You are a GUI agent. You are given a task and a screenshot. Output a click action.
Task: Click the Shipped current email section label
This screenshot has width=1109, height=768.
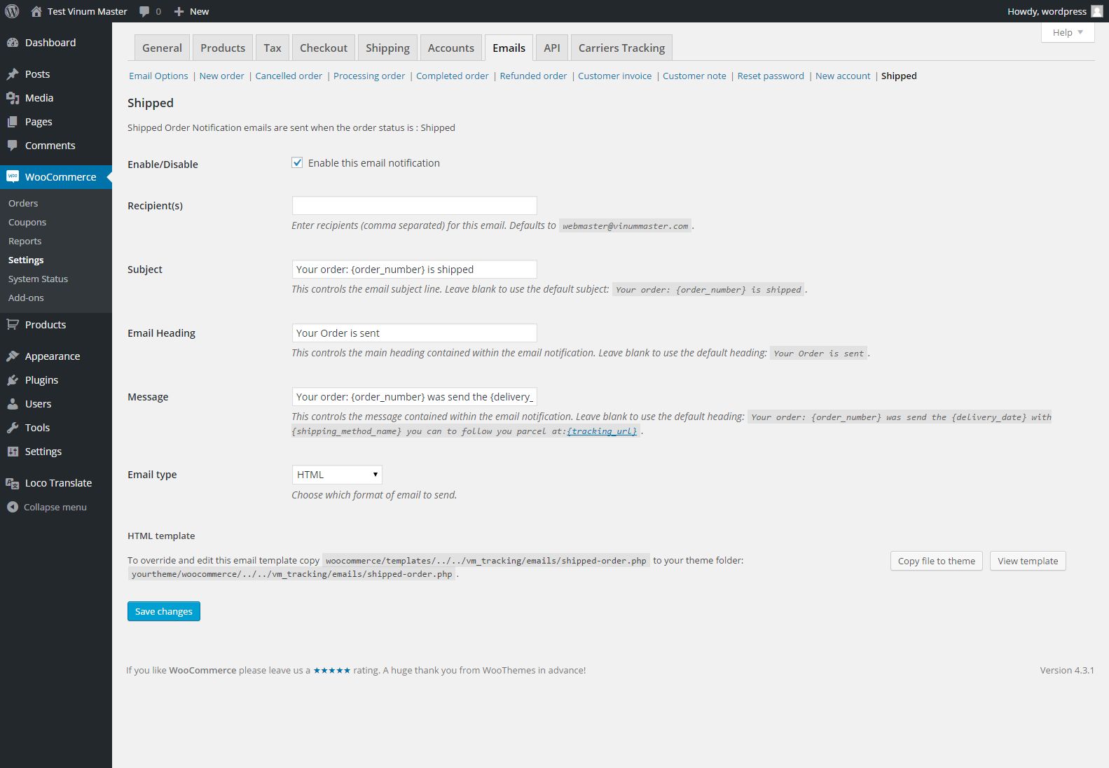click(x=899, y=76)
